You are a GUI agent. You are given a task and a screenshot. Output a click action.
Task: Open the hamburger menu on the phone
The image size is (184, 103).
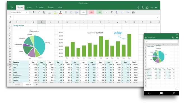point(146,37)
